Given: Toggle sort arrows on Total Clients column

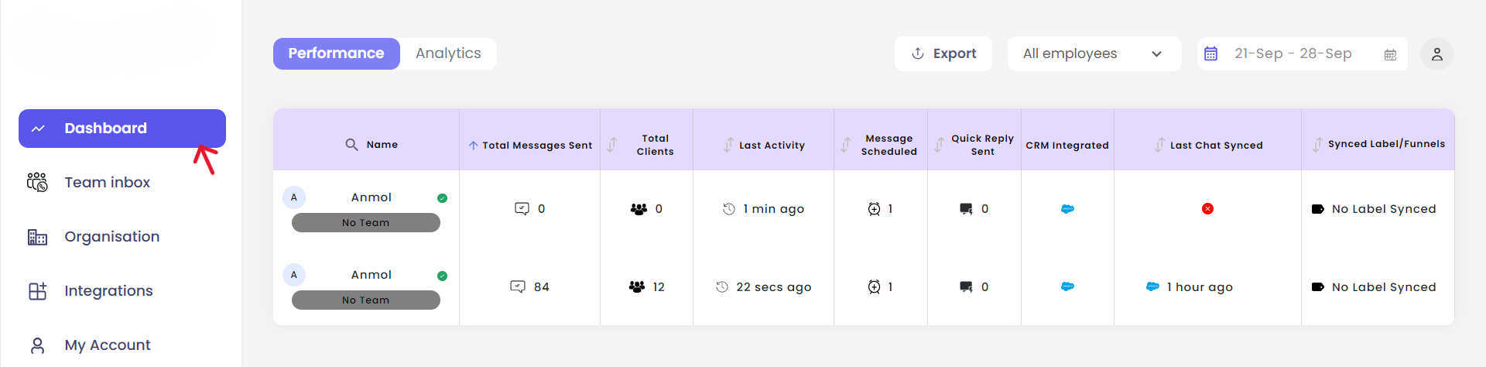Looking at the screenshot, I should click(612, 145).
